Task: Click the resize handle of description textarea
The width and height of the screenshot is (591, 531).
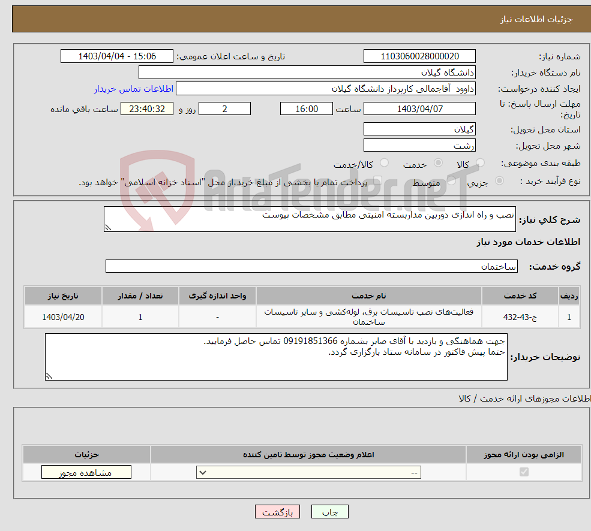Action: pyautogui.click(x=108, y=228)
